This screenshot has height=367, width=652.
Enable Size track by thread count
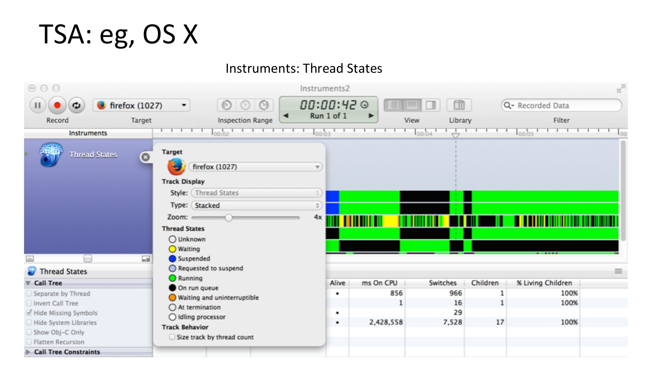[172, 337]
